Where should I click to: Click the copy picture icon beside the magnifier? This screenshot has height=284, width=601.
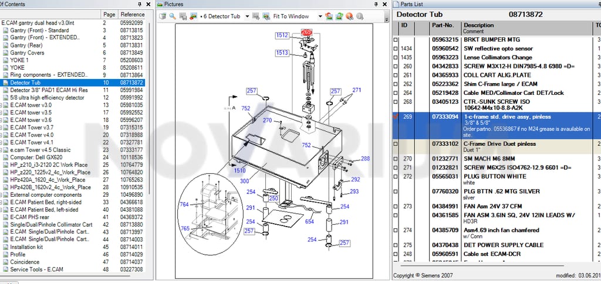click(183, 16)
